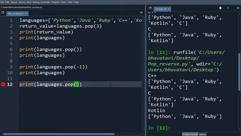Click the console clear/remove variables icon
This screenshot has height=136, width=241.
220,8
